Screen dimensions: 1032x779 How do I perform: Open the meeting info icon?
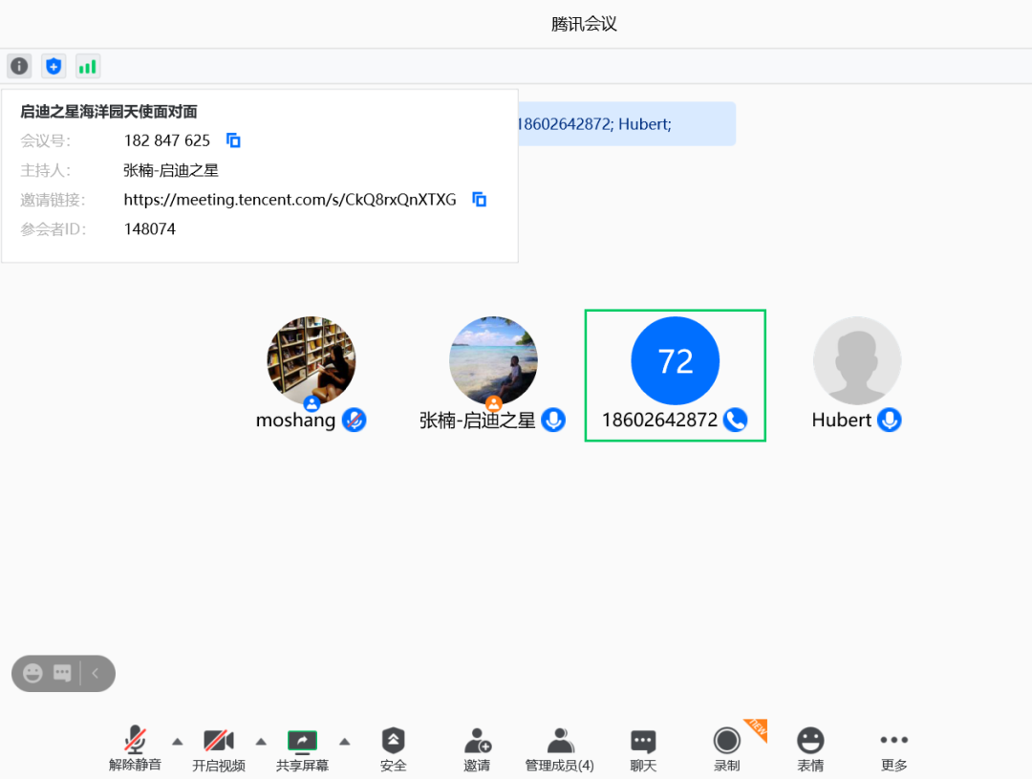point(19,66)
